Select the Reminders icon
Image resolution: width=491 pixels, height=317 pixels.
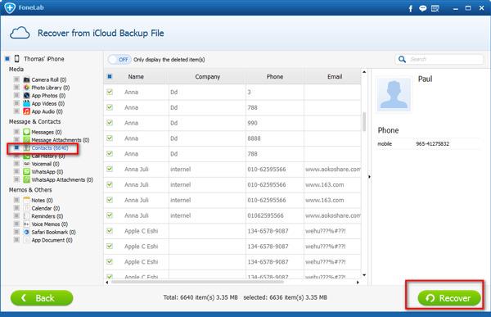click(x=27, y=216)
